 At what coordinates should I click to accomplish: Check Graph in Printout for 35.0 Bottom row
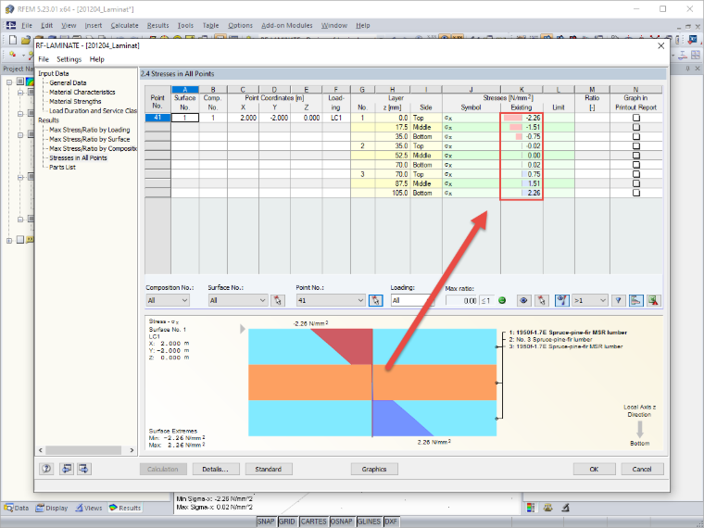[x=635, y=136]
